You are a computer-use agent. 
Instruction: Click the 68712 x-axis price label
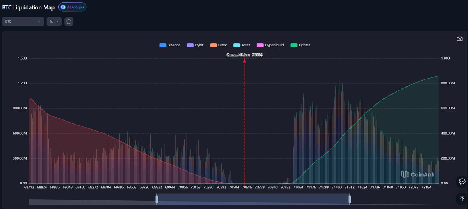pyautogui.click(x=29, y=187)
